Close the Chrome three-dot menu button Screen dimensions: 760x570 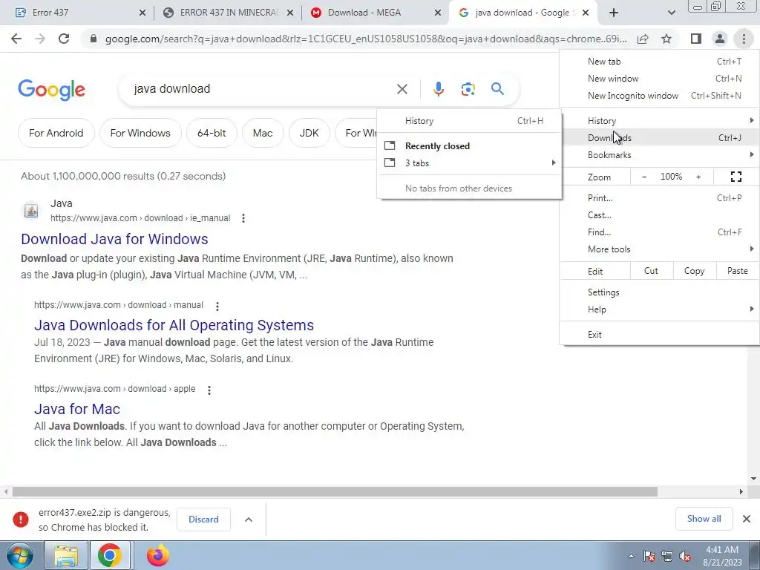(744, 39)
